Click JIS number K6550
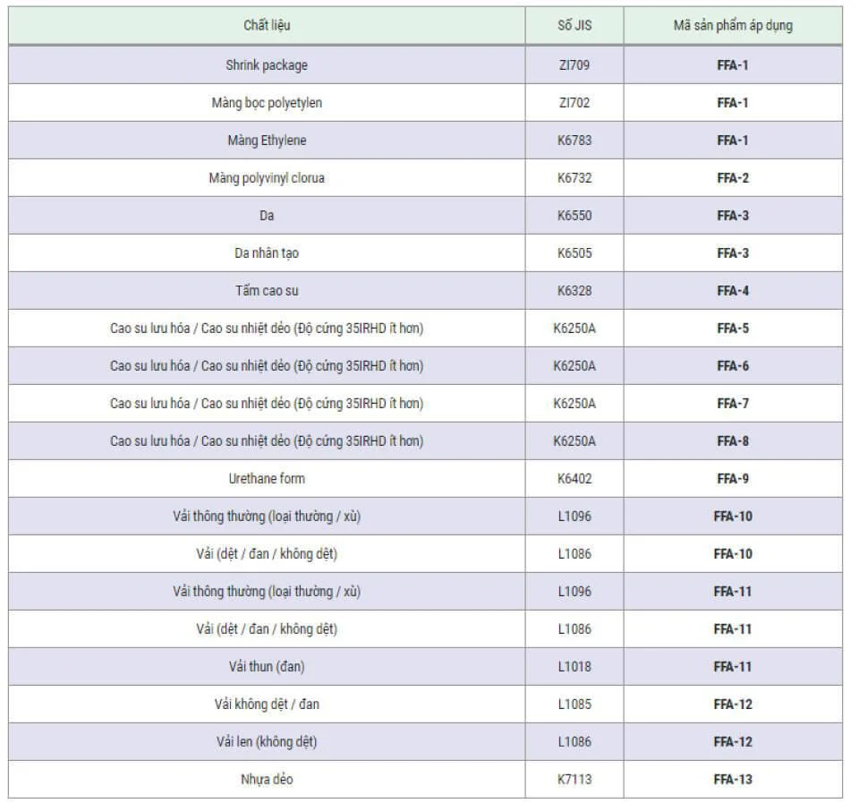Screen dimensions: 859x812 coord(574,216)
